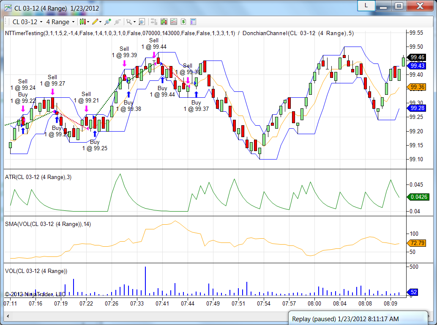Click the horizontal scrollbar track
437x325 pixels.
[149, 316]
